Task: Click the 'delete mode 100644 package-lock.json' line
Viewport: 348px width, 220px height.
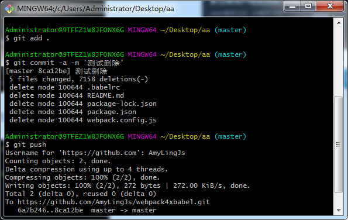Action: [x=83, y=104]
